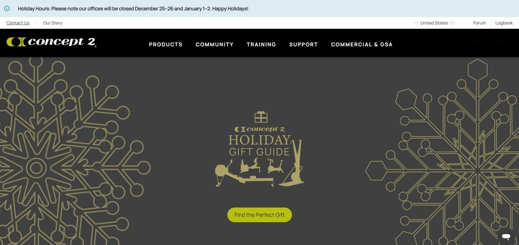This screenshot has width=519, height=245.
Task: Open the Products menu
Action: point(166,44)
